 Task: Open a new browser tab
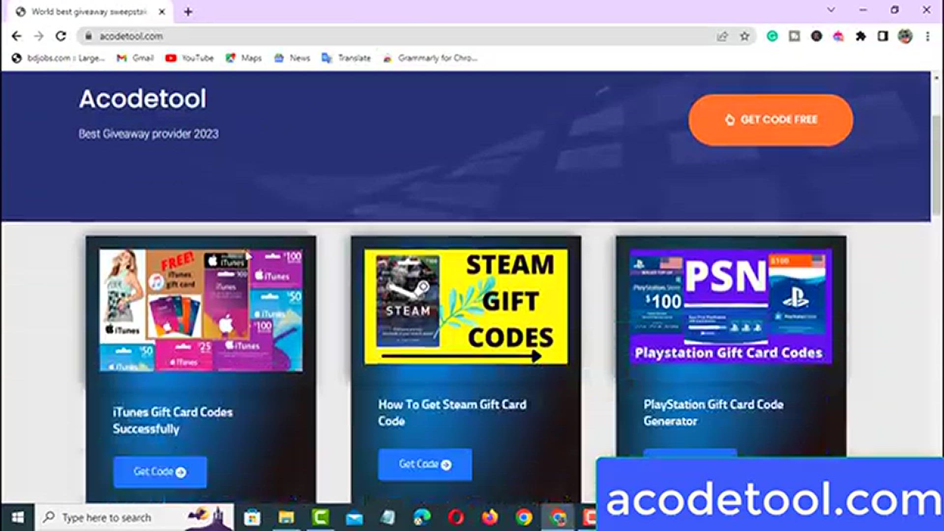[188, 12]
